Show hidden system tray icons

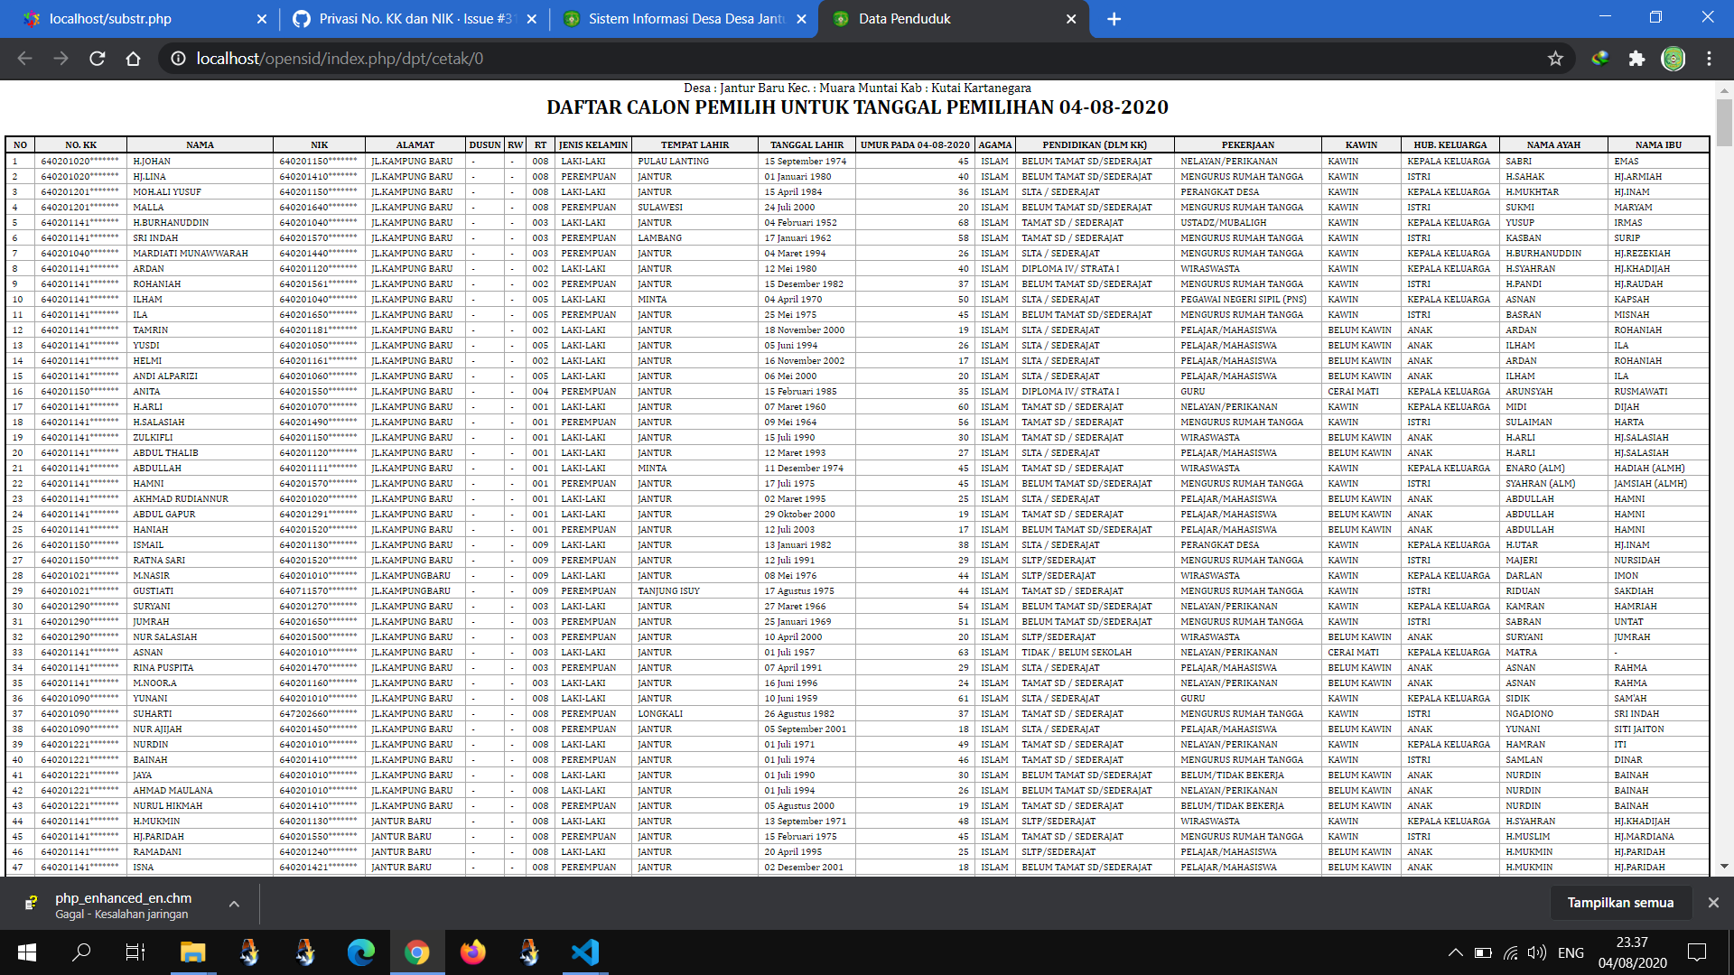(x=1455, y=952)
